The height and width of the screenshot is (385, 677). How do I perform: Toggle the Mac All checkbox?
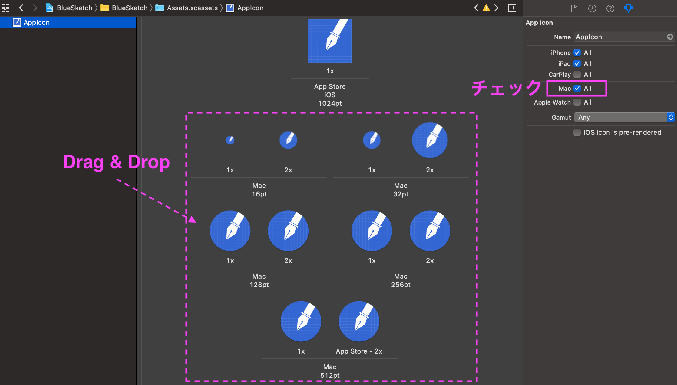pyautogui.click(x=577, y=88)
